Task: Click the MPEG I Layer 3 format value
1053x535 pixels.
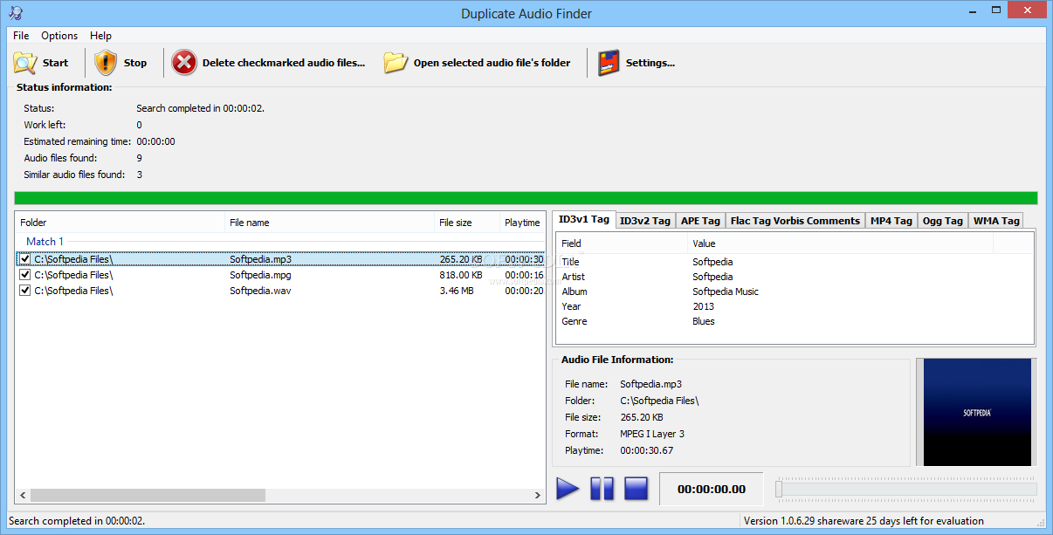Action: 652,434
